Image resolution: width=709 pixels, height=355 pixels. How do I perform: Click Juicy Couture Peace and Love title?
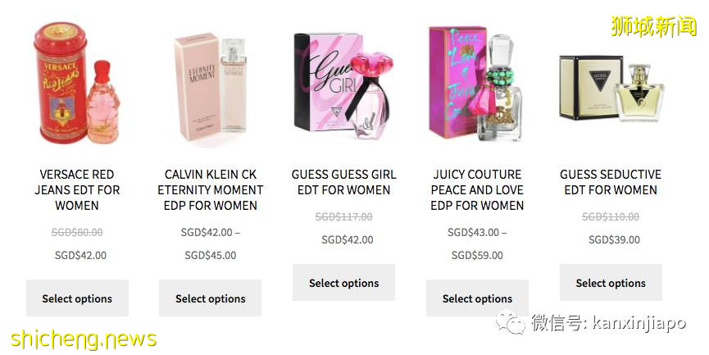[477, 189]
